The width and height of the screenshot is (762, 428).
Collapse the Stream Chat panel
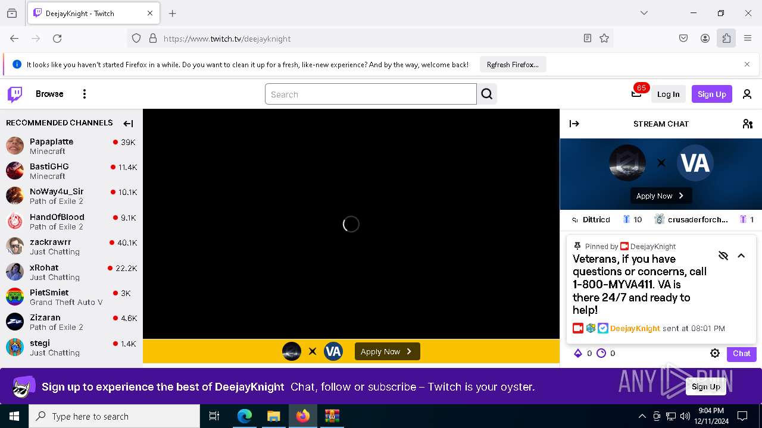click(x=574, y=124)
